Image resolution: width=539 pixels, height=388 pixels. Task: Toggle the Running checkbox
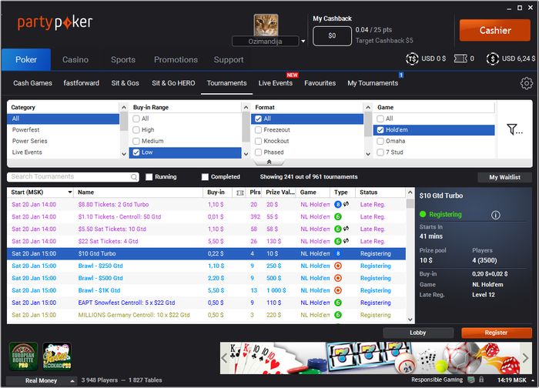click(x=149, y=177)
